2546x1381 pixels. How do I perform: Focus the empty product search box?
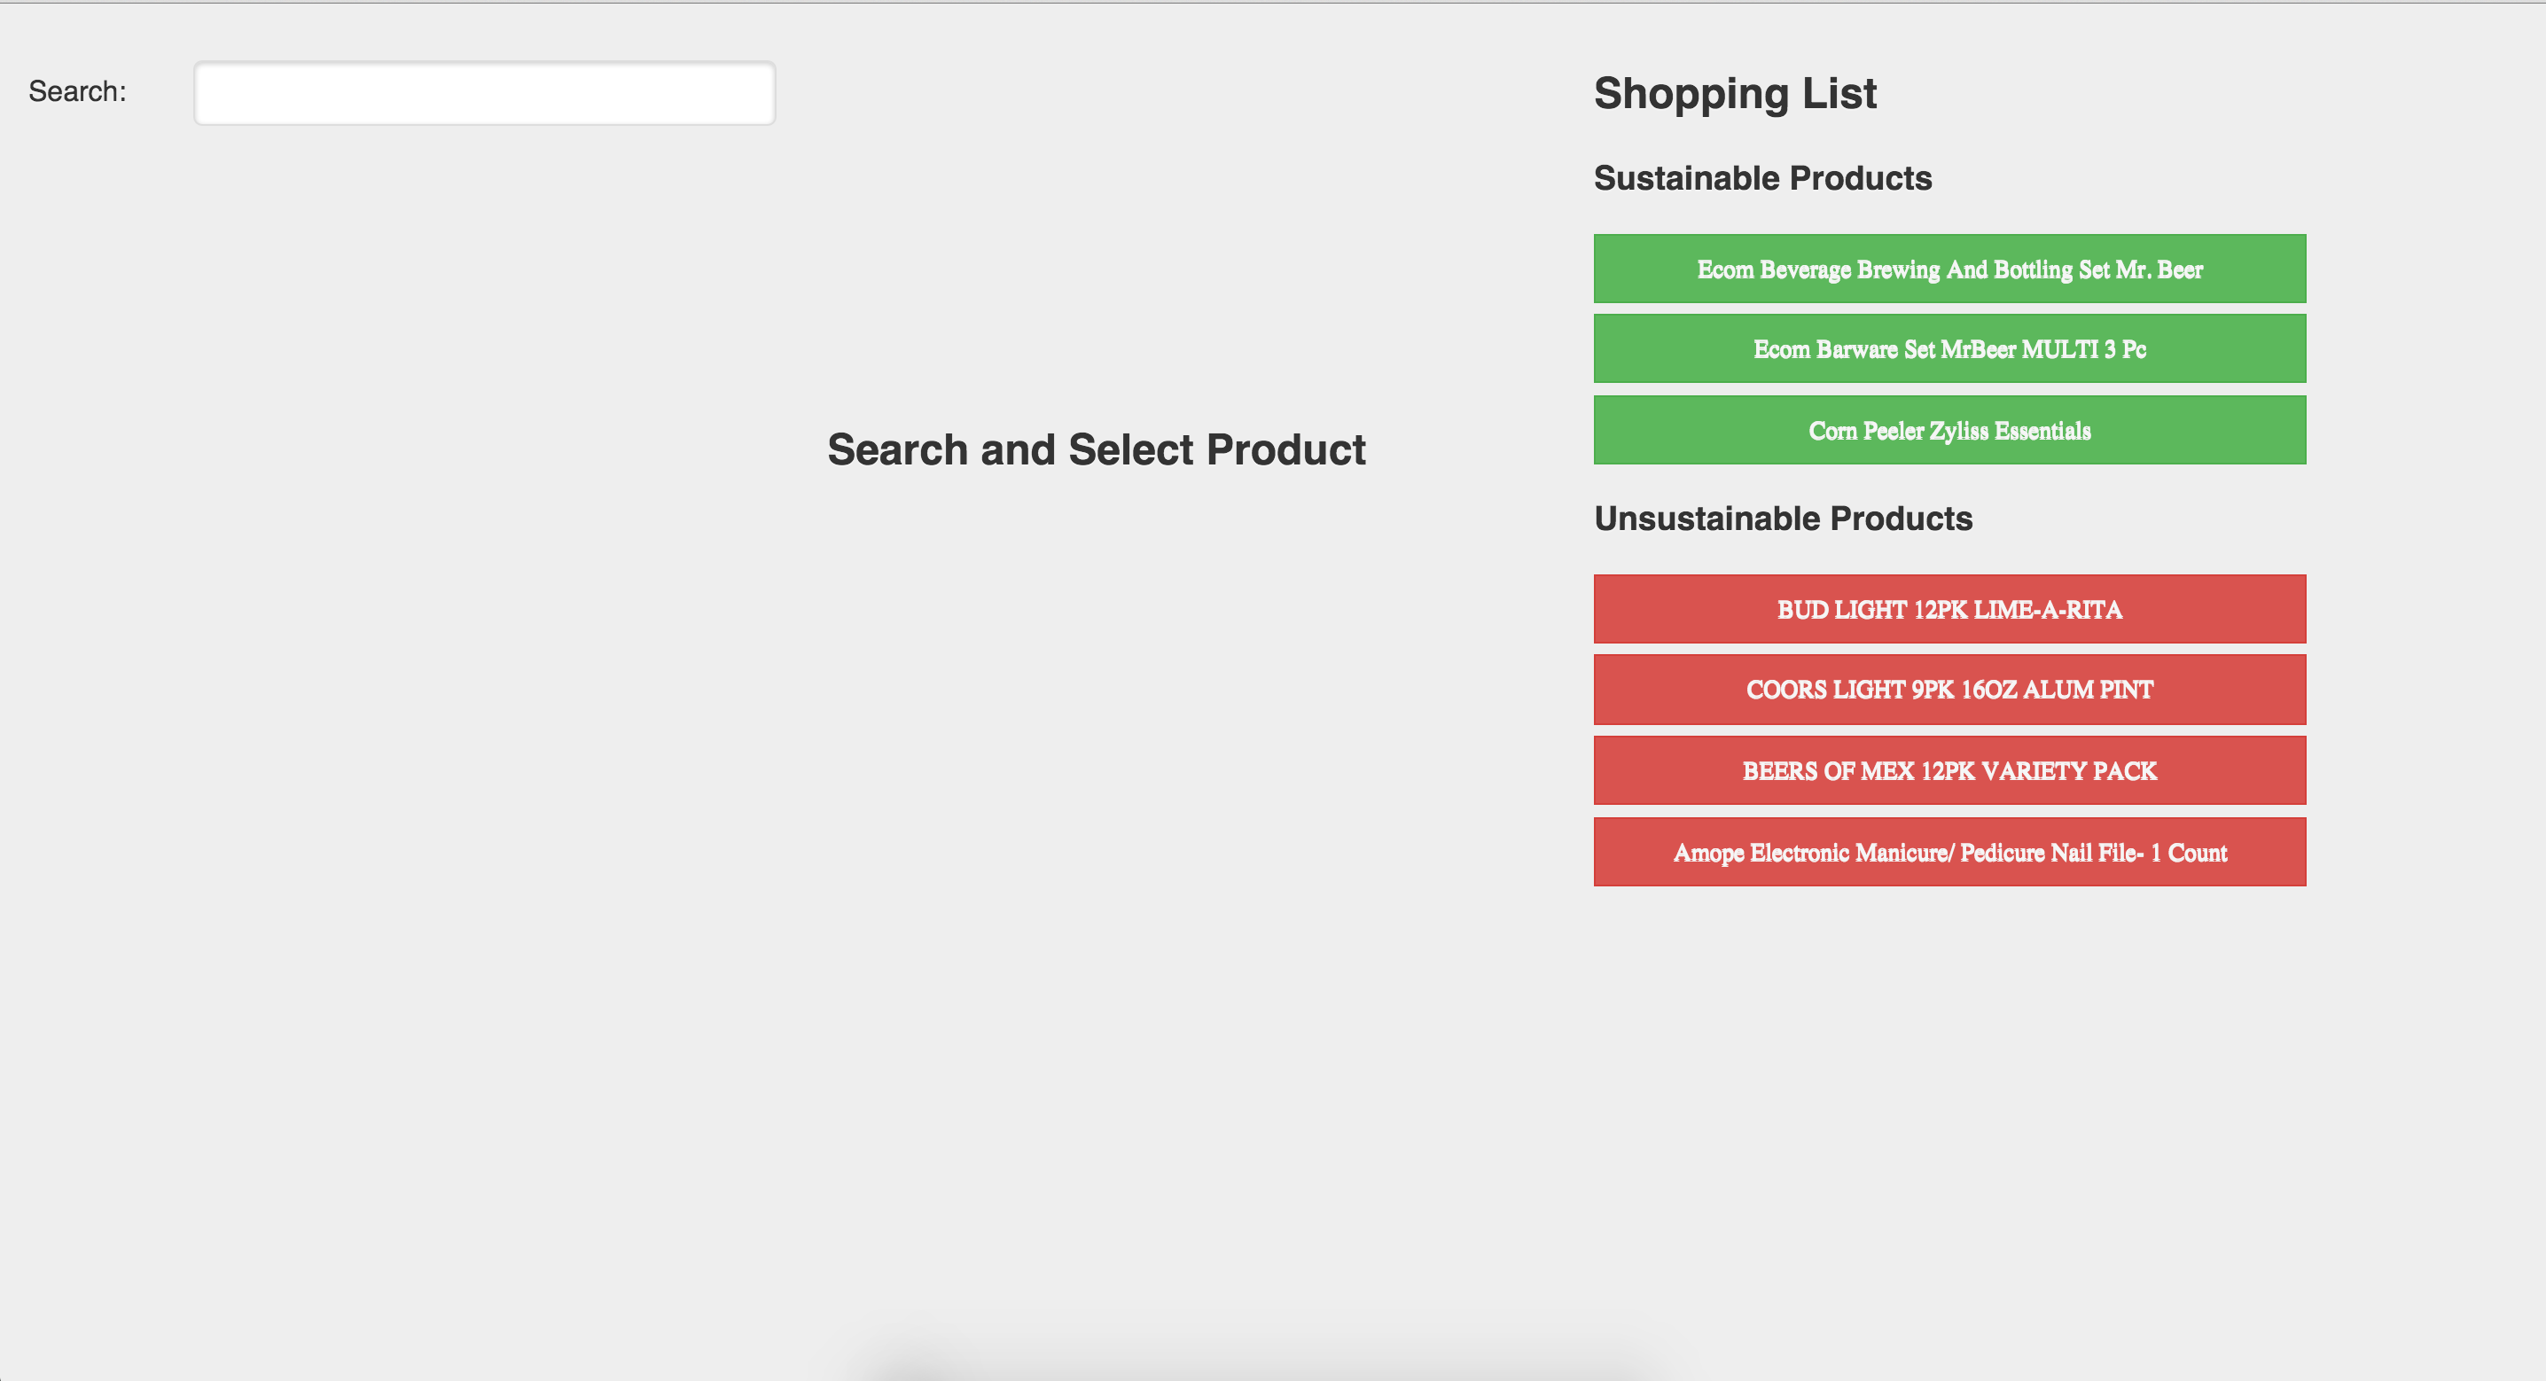click(484, 93)
